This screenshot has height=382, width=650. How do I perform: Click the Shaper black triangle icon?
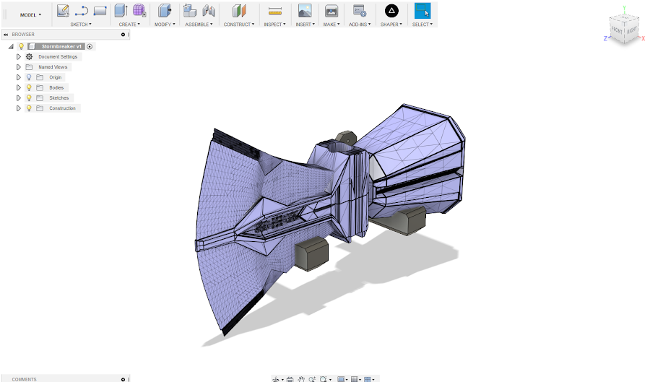391,11
